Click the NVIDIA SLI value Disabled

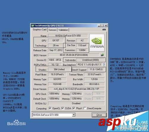coord(76,104)
